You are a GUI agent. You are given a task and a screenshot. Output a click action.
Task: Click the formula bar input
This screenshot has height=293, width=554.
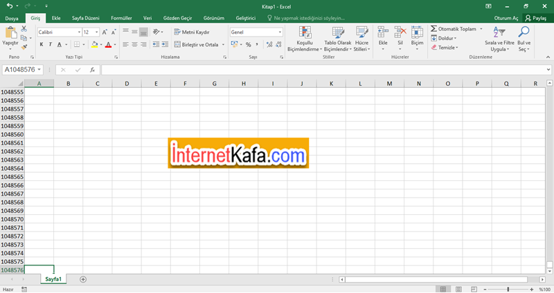coord(323,70)
